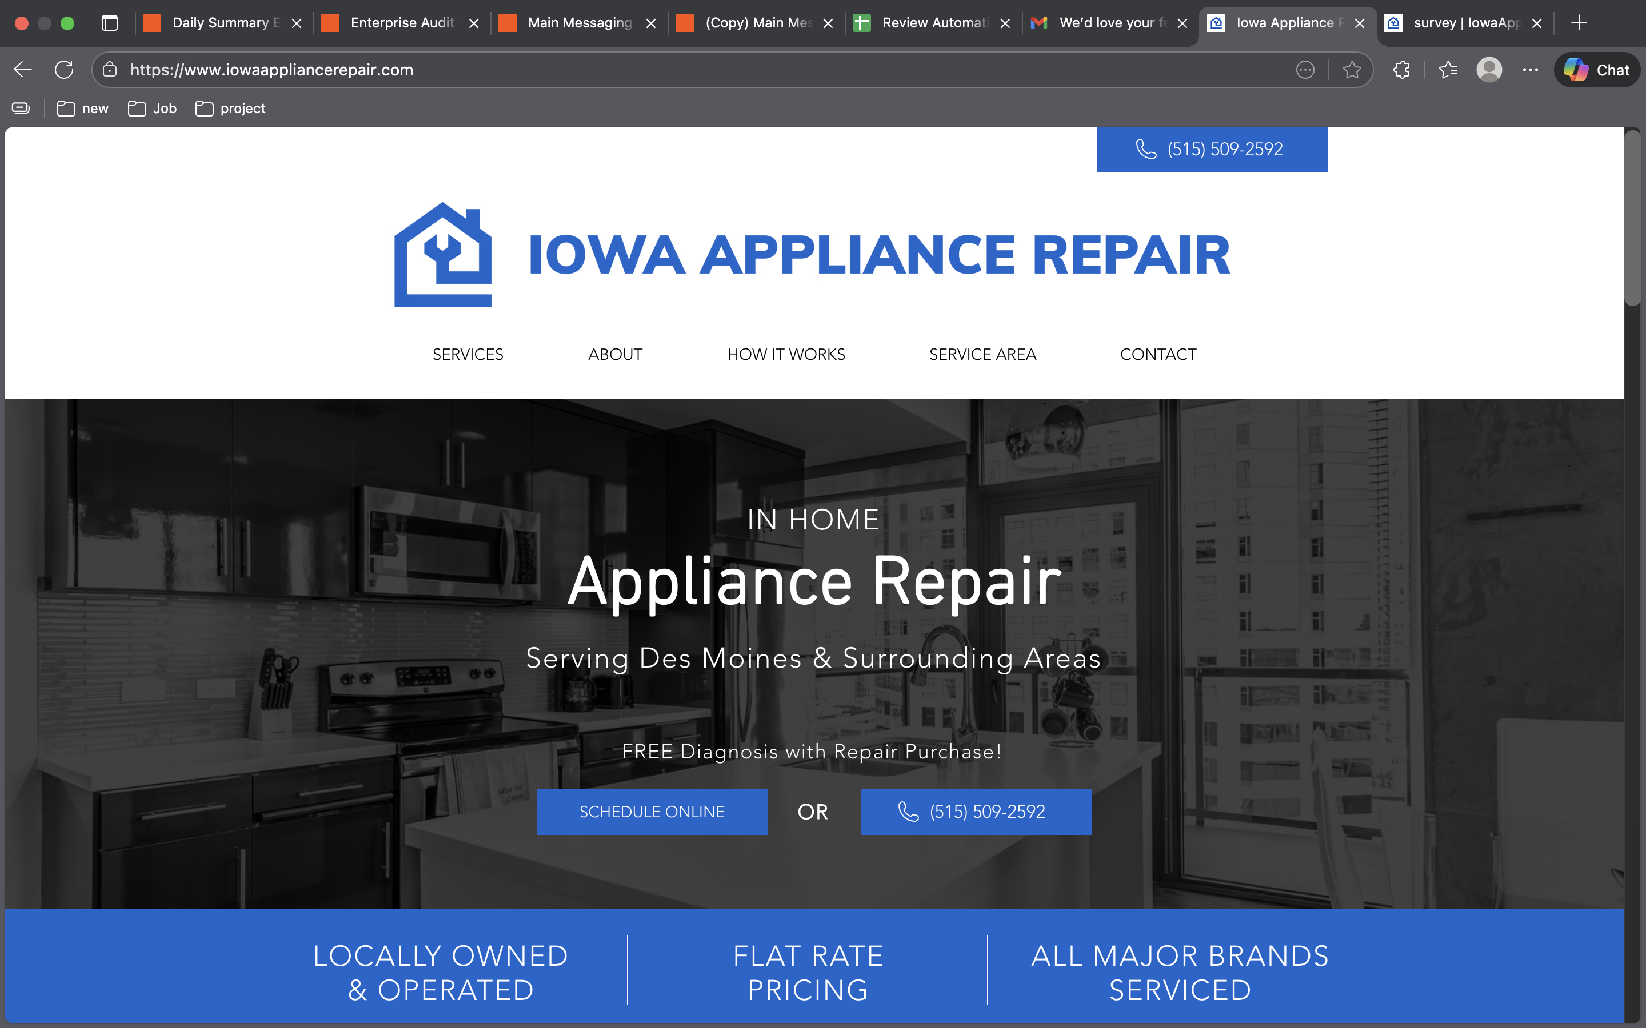The height and width of the screenshot is (1028, 1646).
Task: Open the Favorites list icon
Action: pos(1448,69)
